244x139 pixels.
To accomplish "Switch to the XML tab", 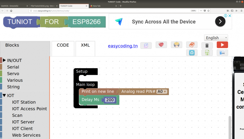I will (85, 45).
